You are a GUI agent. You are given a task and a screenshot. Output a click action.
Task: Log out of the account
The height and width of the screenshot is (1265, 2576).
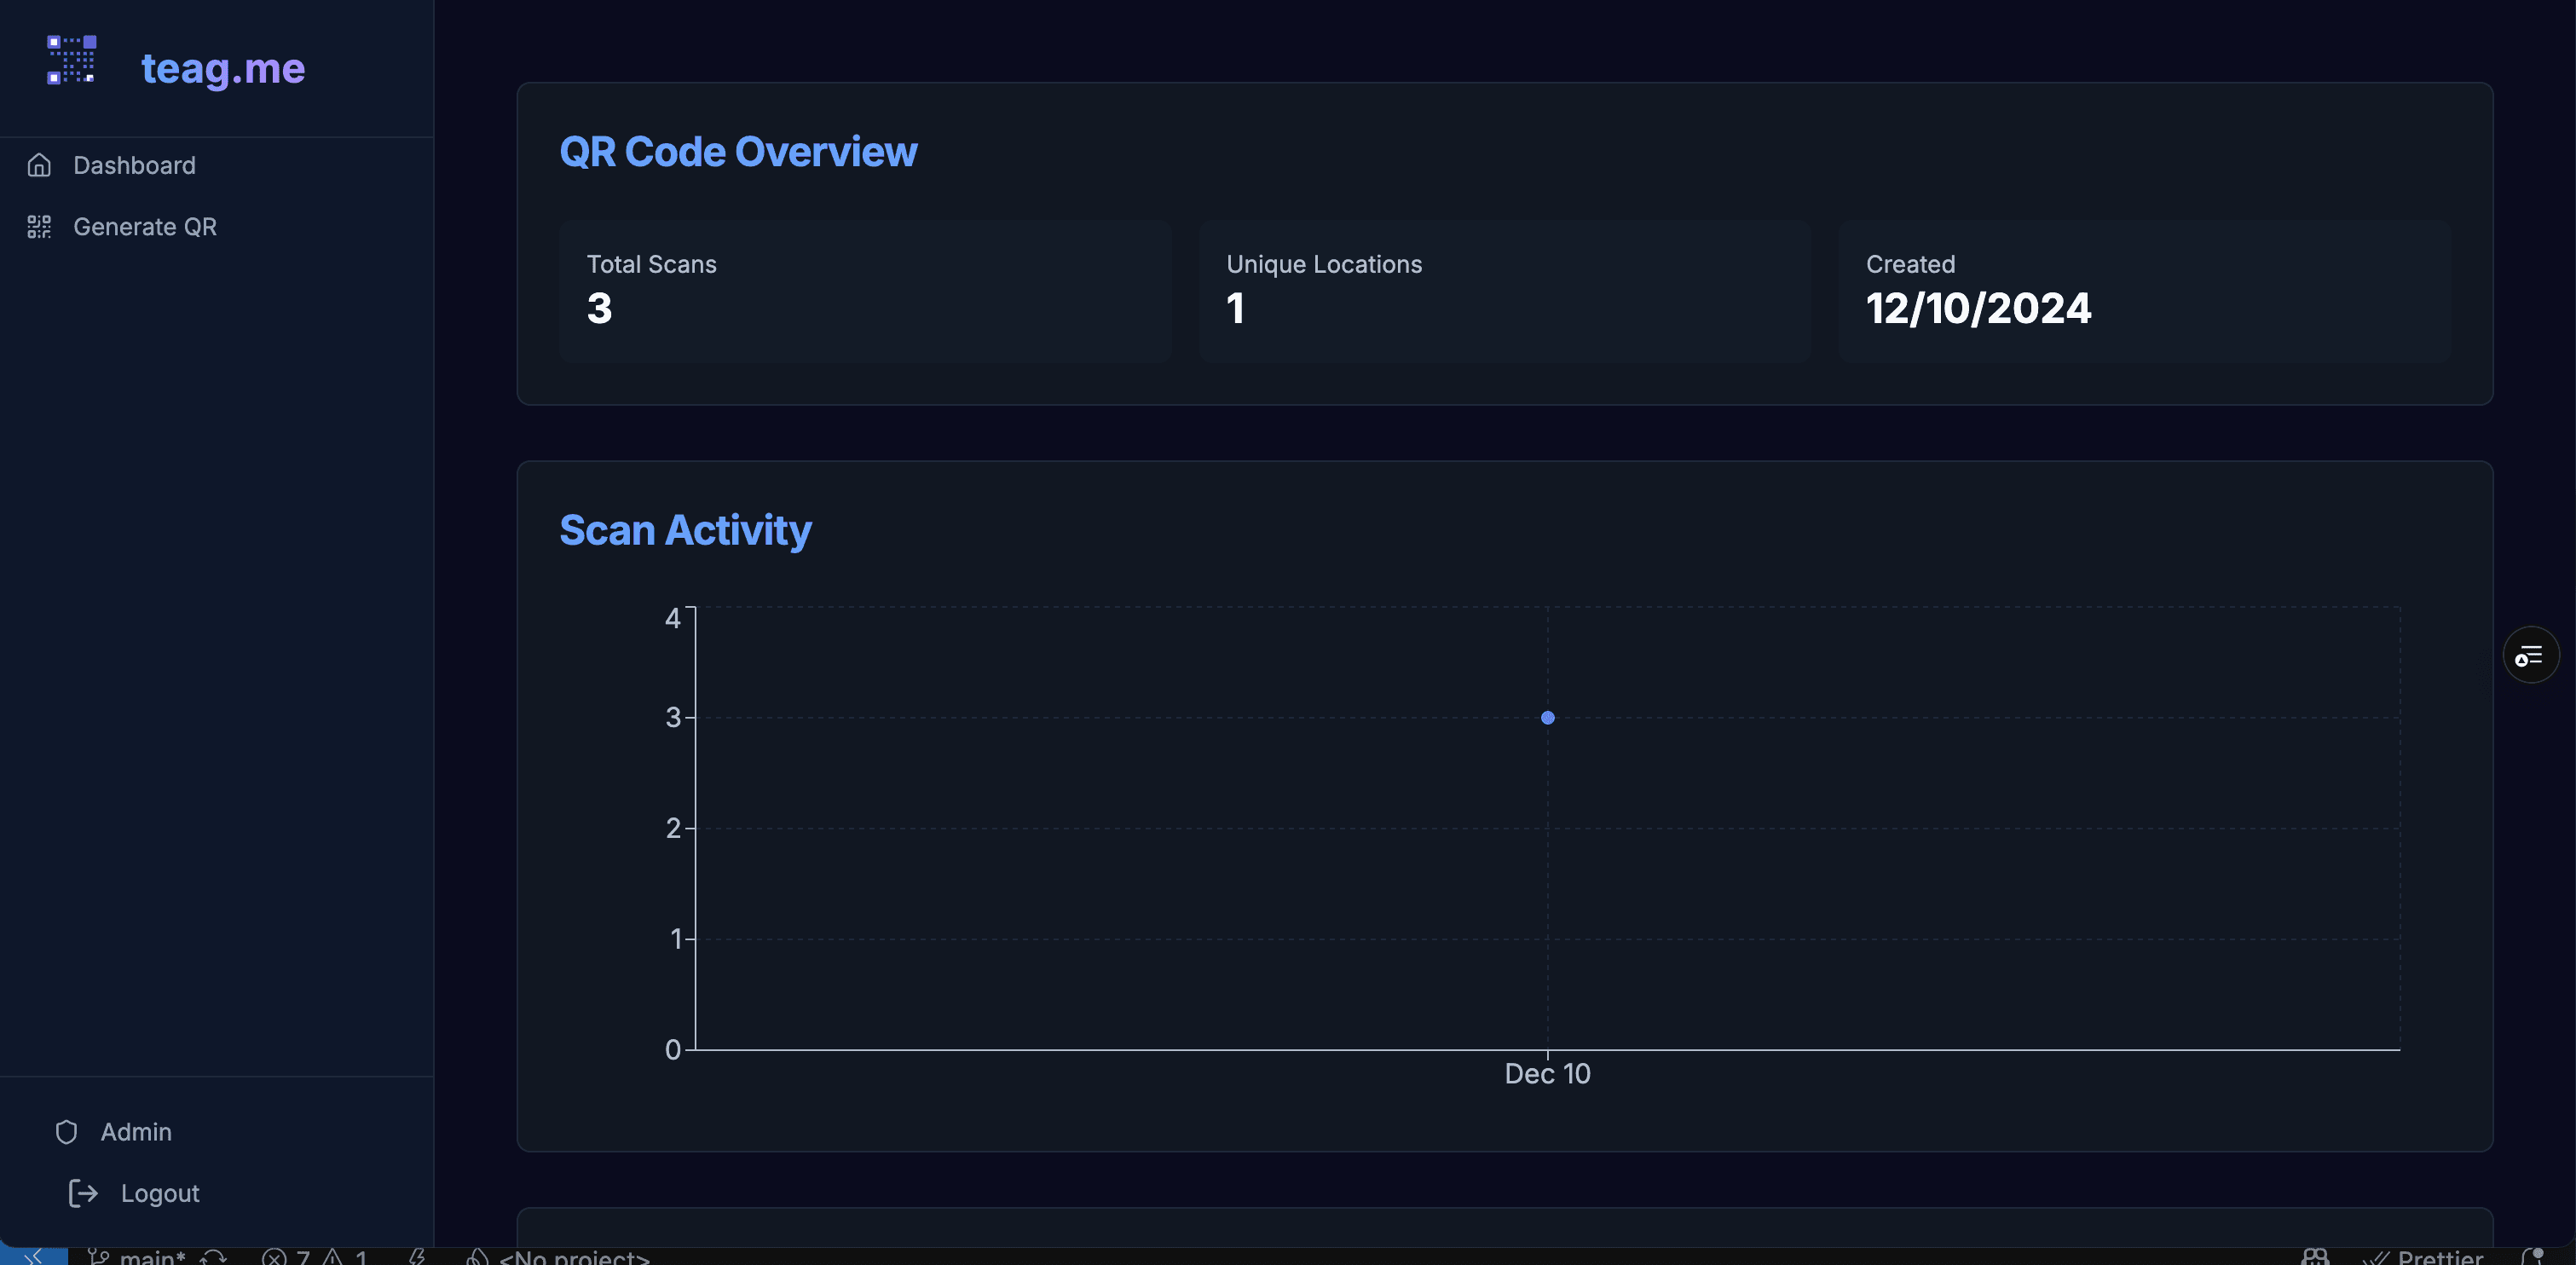pyautogui.click(x=160, y=1193)
